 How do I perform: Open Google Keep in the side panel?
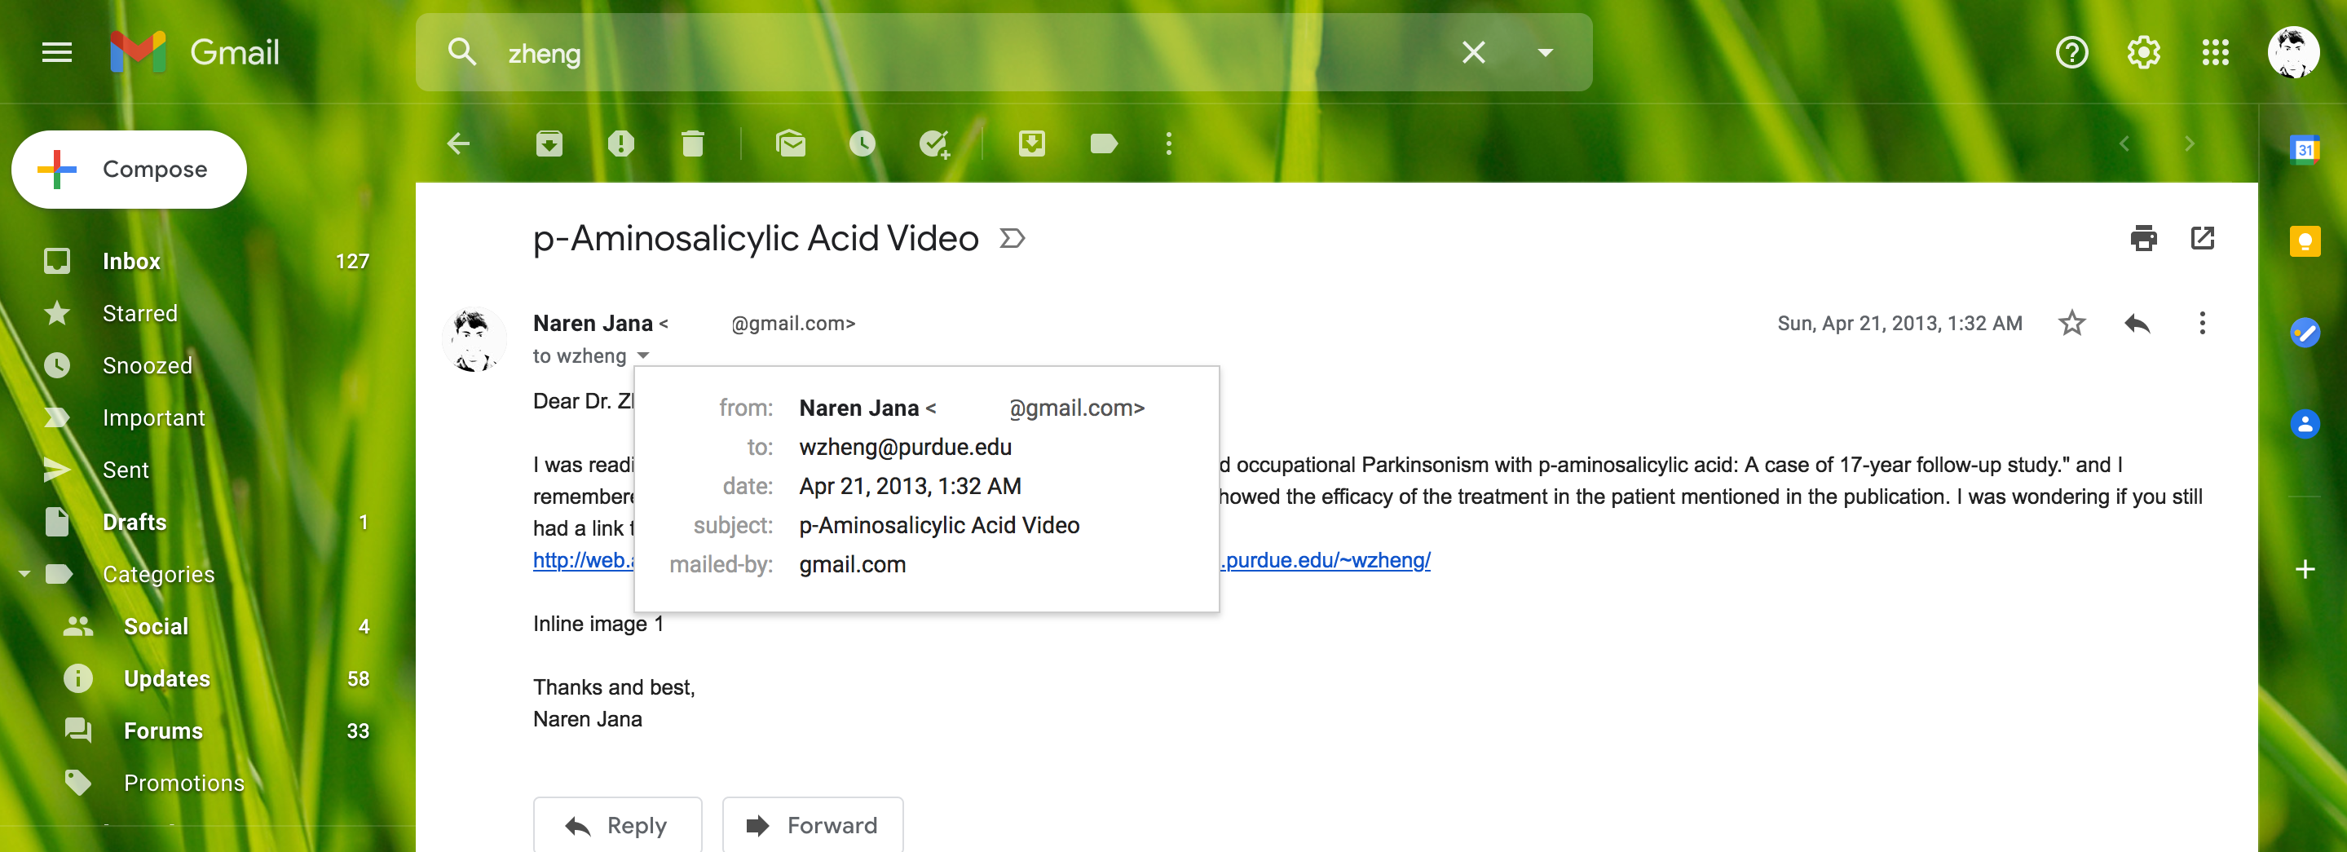click(x=2306, y=241)
